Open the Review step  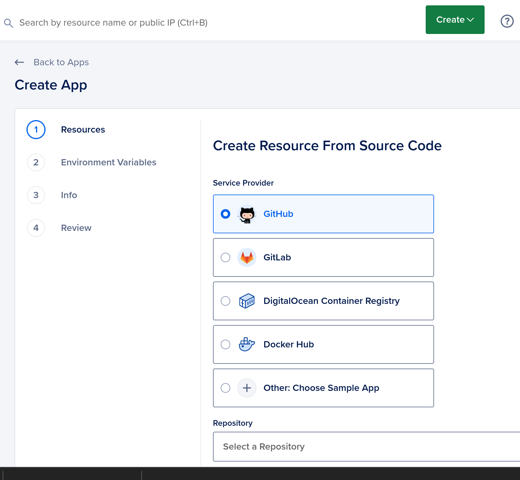(76, 228)
